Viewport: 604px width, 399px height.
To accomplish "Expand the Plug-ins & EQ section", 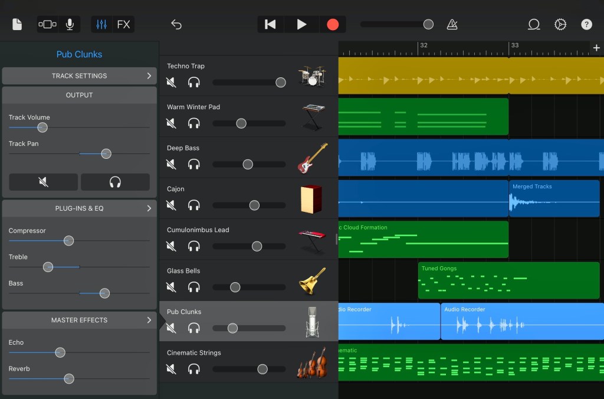I will [80, 208].
